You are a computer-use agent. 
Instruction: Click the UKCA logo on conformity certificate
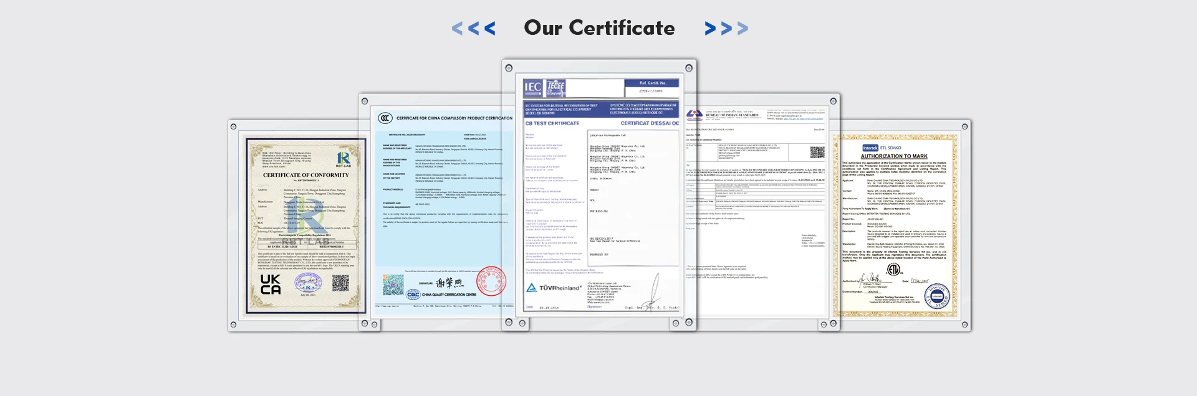pos(271,284)
